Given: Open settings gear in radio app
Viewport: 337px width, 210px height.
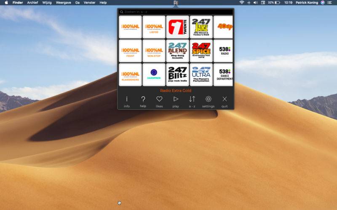Looking at the screenshot, I should [x=208, y=102].
